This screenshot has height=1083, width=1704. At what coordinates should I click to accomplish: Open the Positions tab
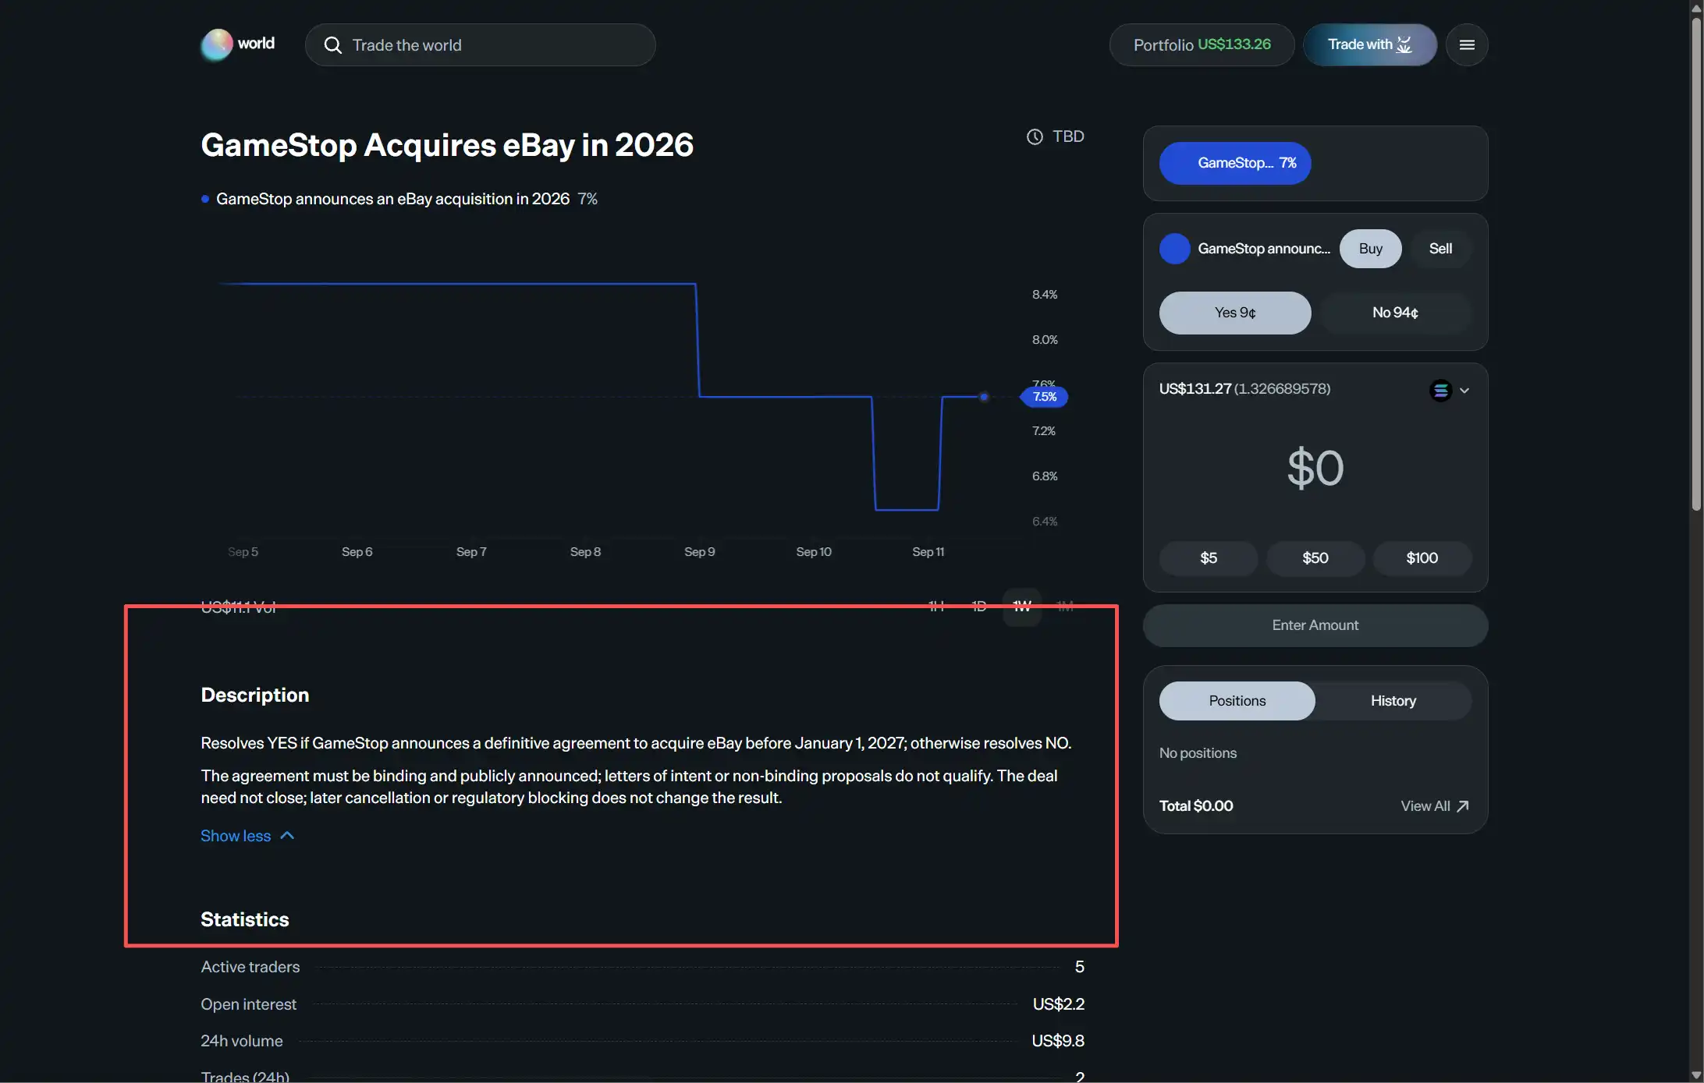(x=1237, y=701)
